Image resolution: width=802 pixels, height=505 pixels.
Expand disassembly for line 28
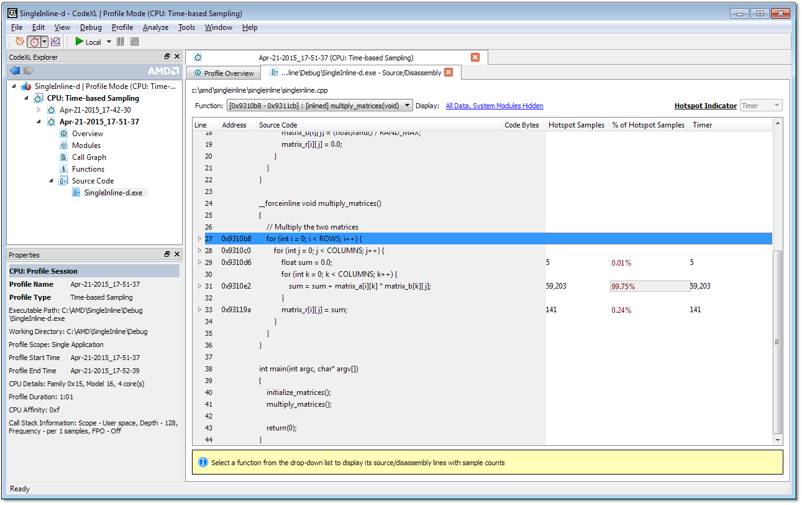199,251
